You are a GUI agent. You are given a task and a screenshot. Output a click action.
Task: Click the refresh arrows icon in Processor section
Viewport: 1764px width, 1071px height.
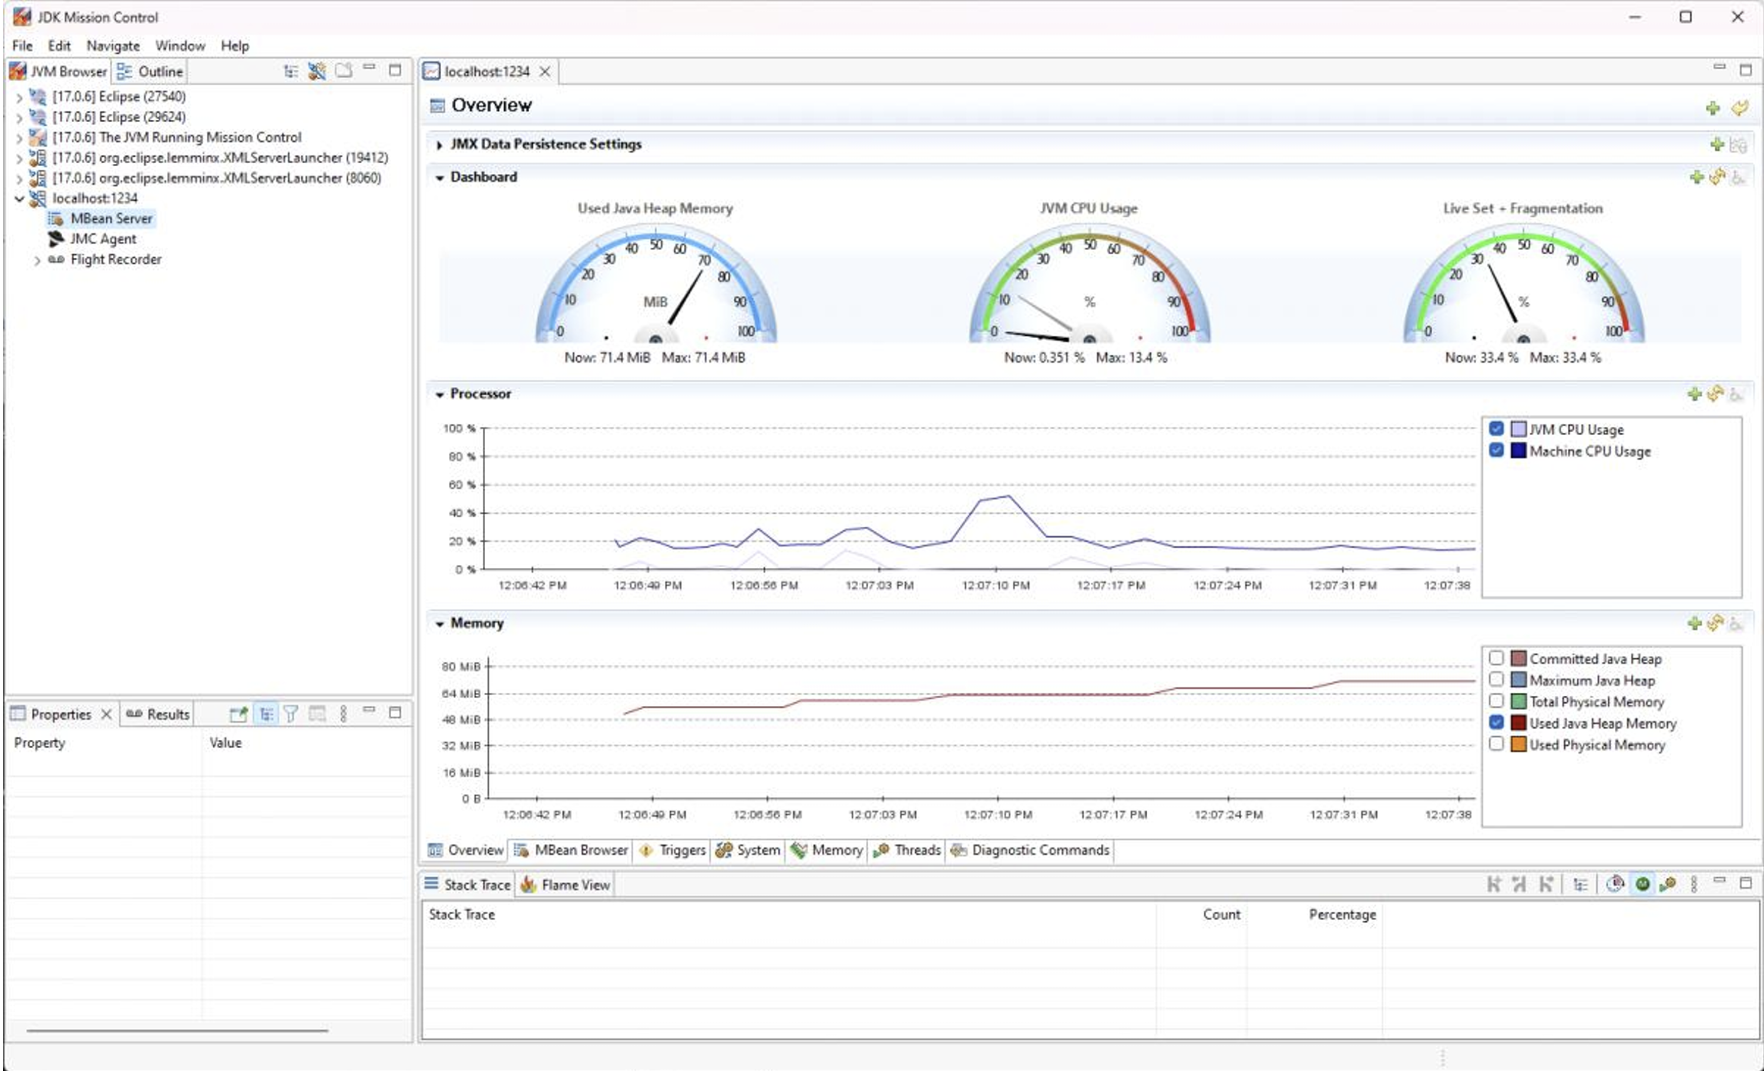pos(1715,393)
